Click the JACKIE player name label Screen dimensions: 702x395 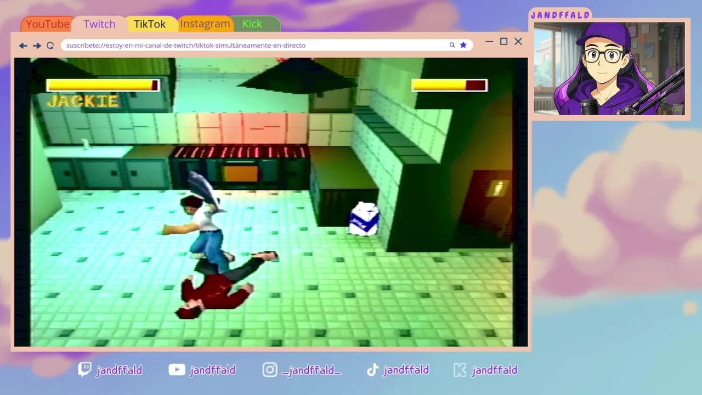point(83,101)
